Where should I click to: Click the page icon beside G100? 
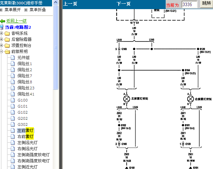(x=13, y=100)
